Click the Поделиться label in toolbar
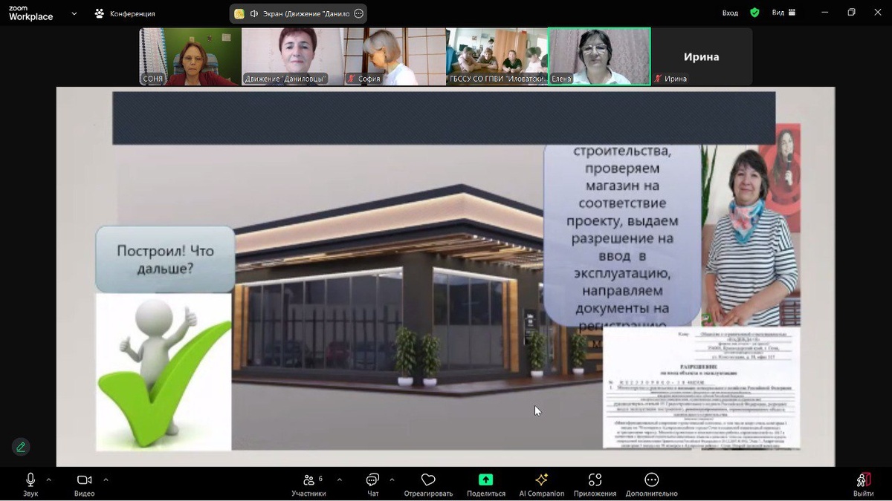 point(485,494)
